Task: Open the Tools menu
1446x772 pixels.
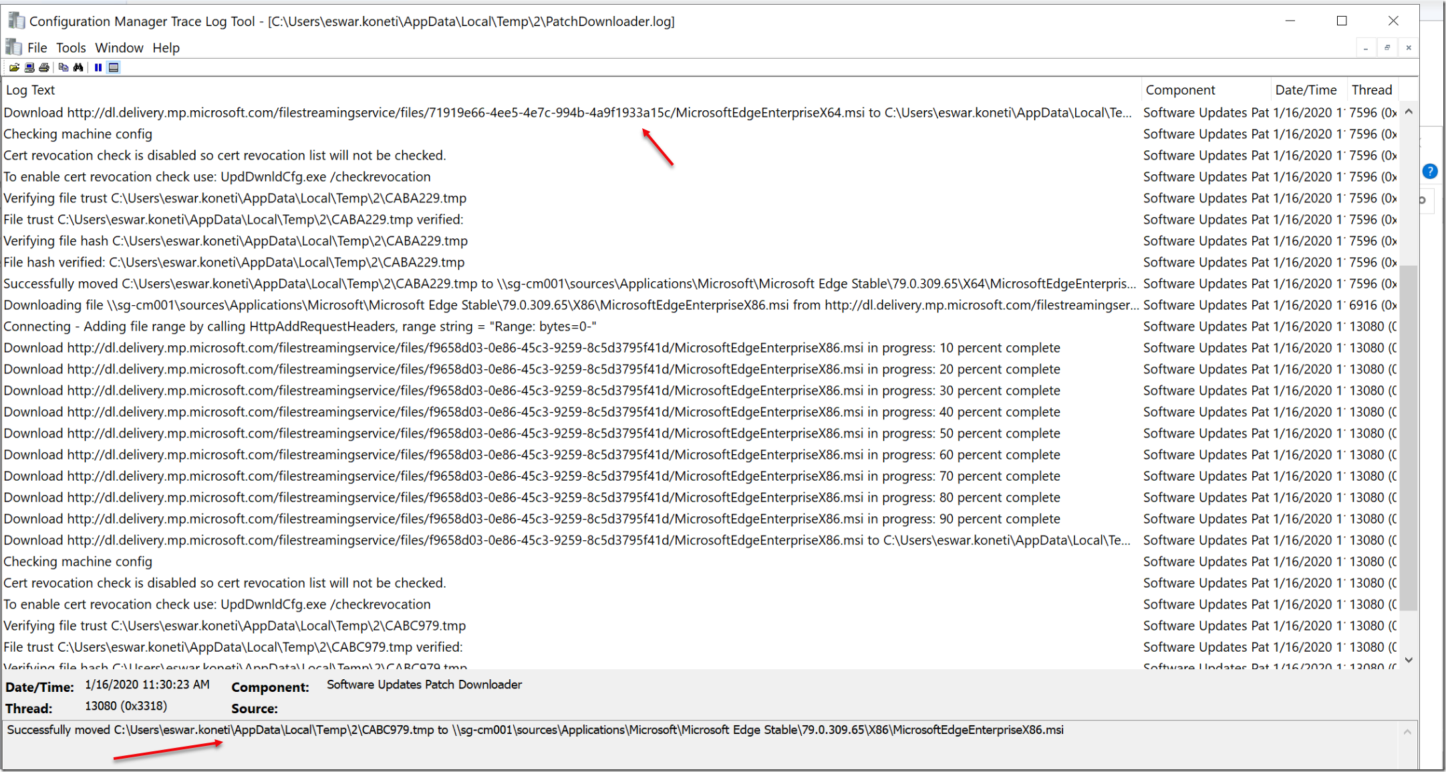Action: click(x=71, y=47)
